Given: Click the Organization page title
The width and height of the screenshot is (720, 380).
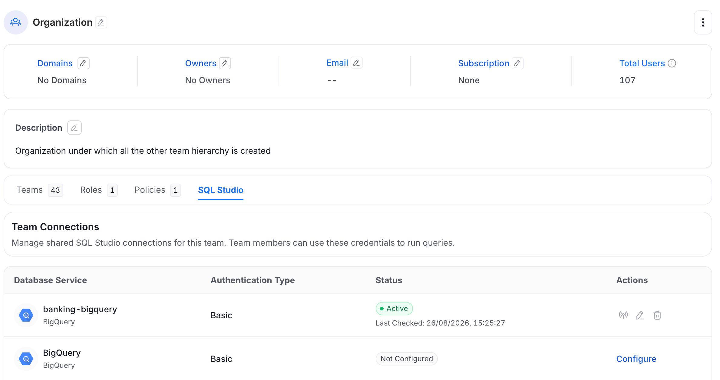Looking at the screenshot, I should 63,22.
